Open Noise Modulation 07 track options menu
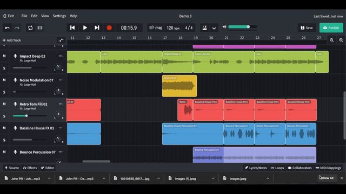346x194 pixels. pyautogui.click(x=61, y=80)
